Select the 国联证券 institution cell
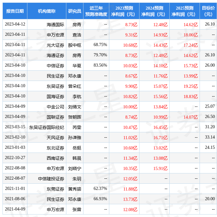 [x=55, y=117]
